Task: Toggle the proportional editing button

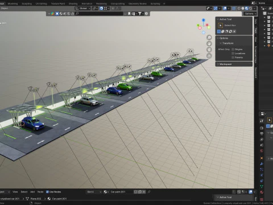Action: (113, 9)
